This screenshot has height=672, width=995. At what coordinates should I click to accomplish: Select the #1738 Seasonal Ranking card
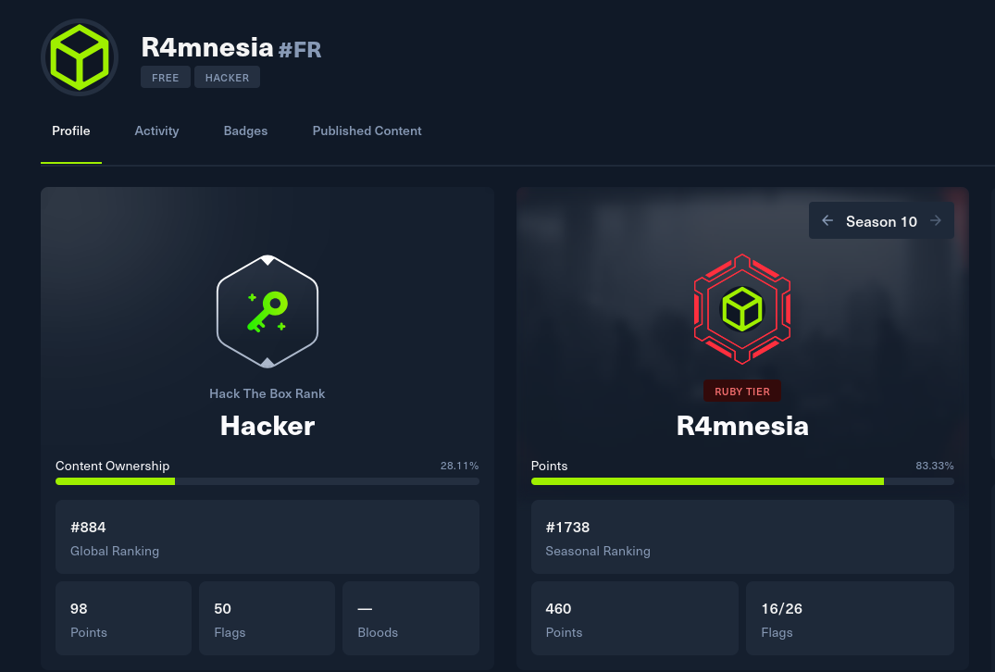click(742, 537)
